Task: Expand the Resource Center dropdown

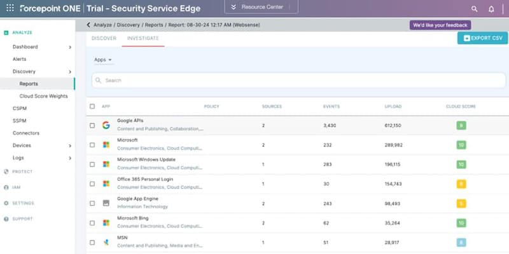Action: [260, 8]
